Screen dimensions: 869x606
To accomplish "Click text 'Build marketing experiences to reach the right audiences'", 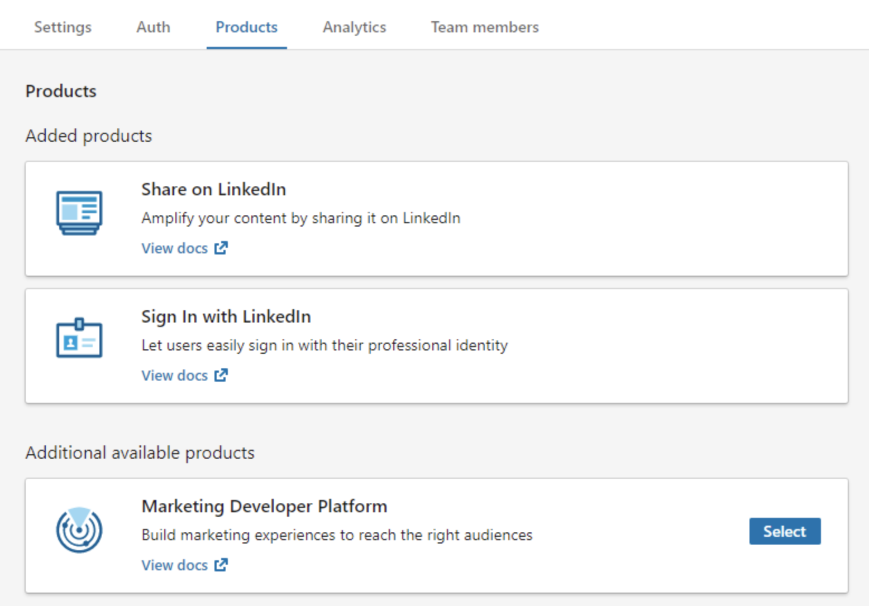I will (337, 535).
